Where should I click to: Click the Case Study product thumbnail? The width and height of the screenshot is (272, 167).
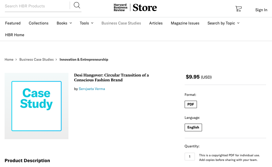37,106
